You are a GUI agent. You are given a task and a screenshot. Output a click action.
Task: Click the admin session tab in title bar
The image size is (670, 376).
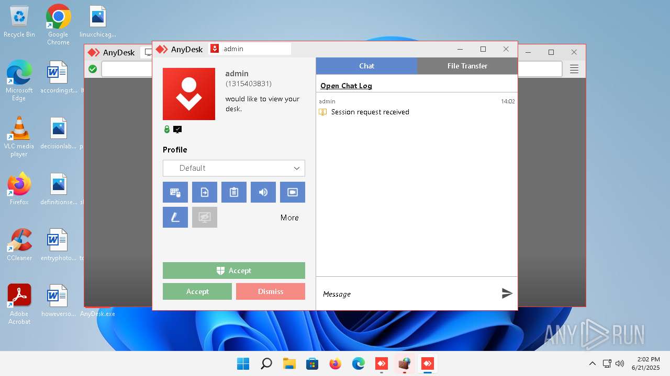coord(250,49)
